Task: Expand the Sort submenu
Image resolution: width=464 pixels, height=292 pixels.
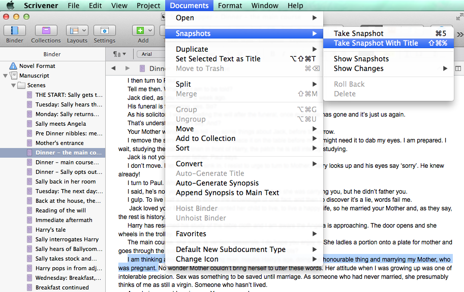Action: point(244,148)
